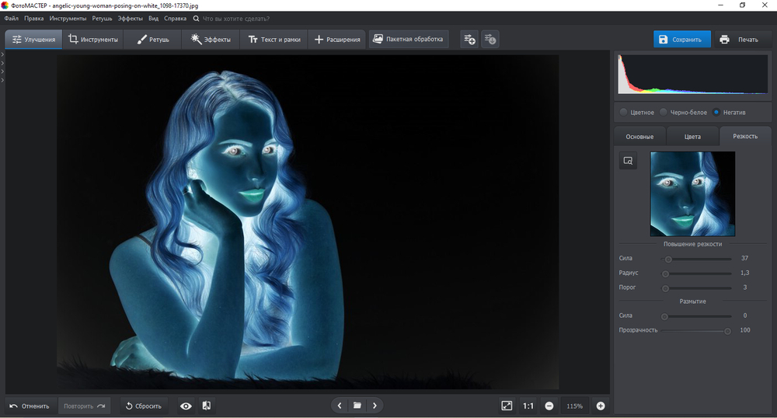Screen dimensions: 777x418
Task: Open the folder browse icon below canvas
Action: tap(357, 406)
